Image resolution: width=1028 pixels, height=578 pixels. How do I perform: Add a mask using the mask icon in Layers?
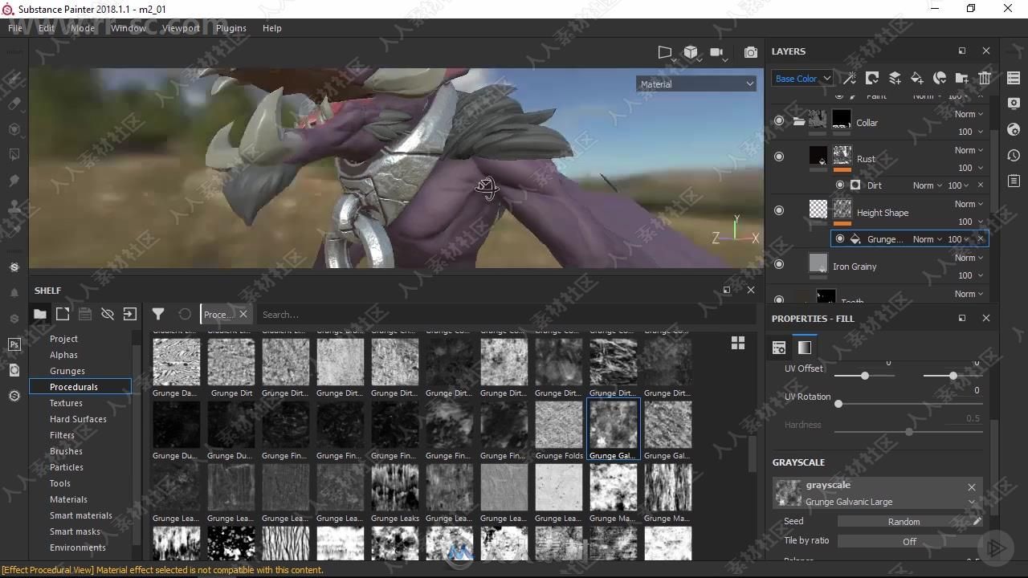pyautogui.click(x=871, y=78)
